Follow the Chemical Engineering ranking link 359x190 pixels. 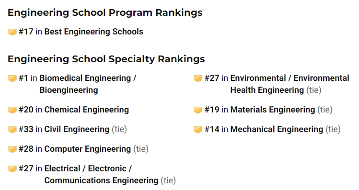(x=87, y=110)
